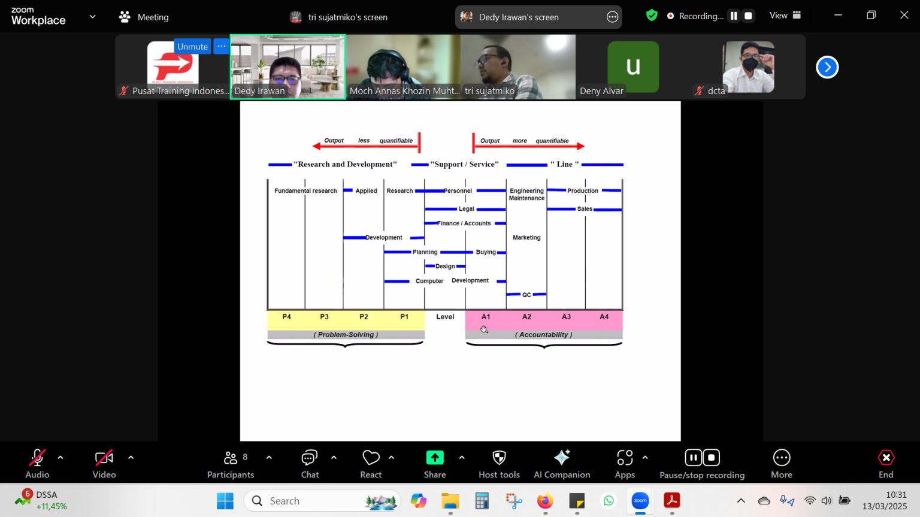
Task: Open Host tools
Action: [498, 462]
